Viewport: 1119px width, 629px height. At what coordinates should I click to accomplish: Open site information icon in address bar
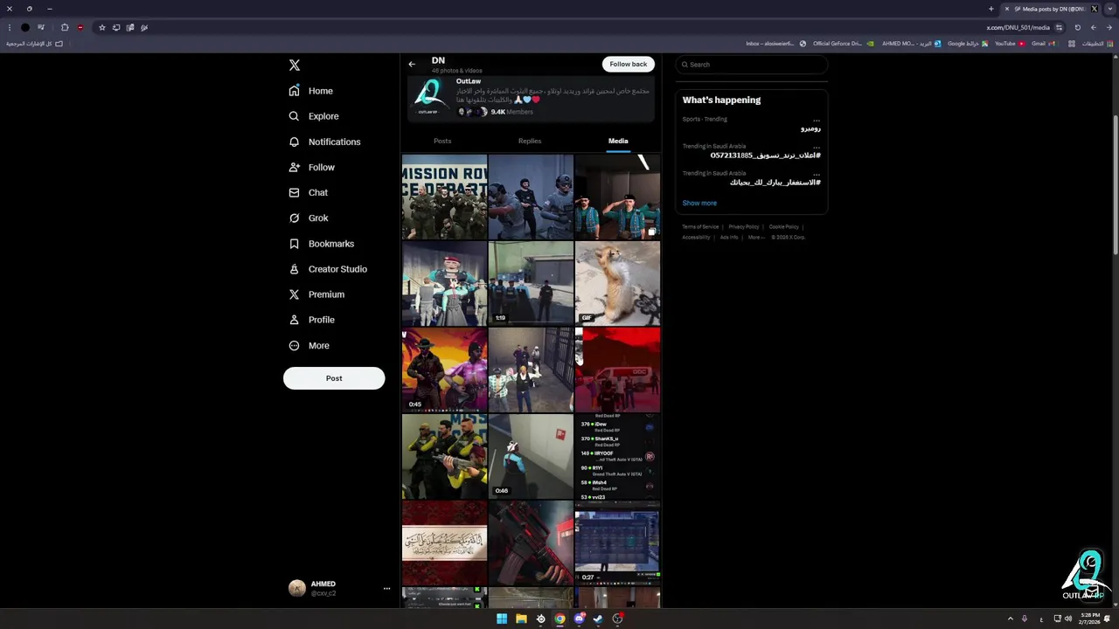click(1060, 27)
